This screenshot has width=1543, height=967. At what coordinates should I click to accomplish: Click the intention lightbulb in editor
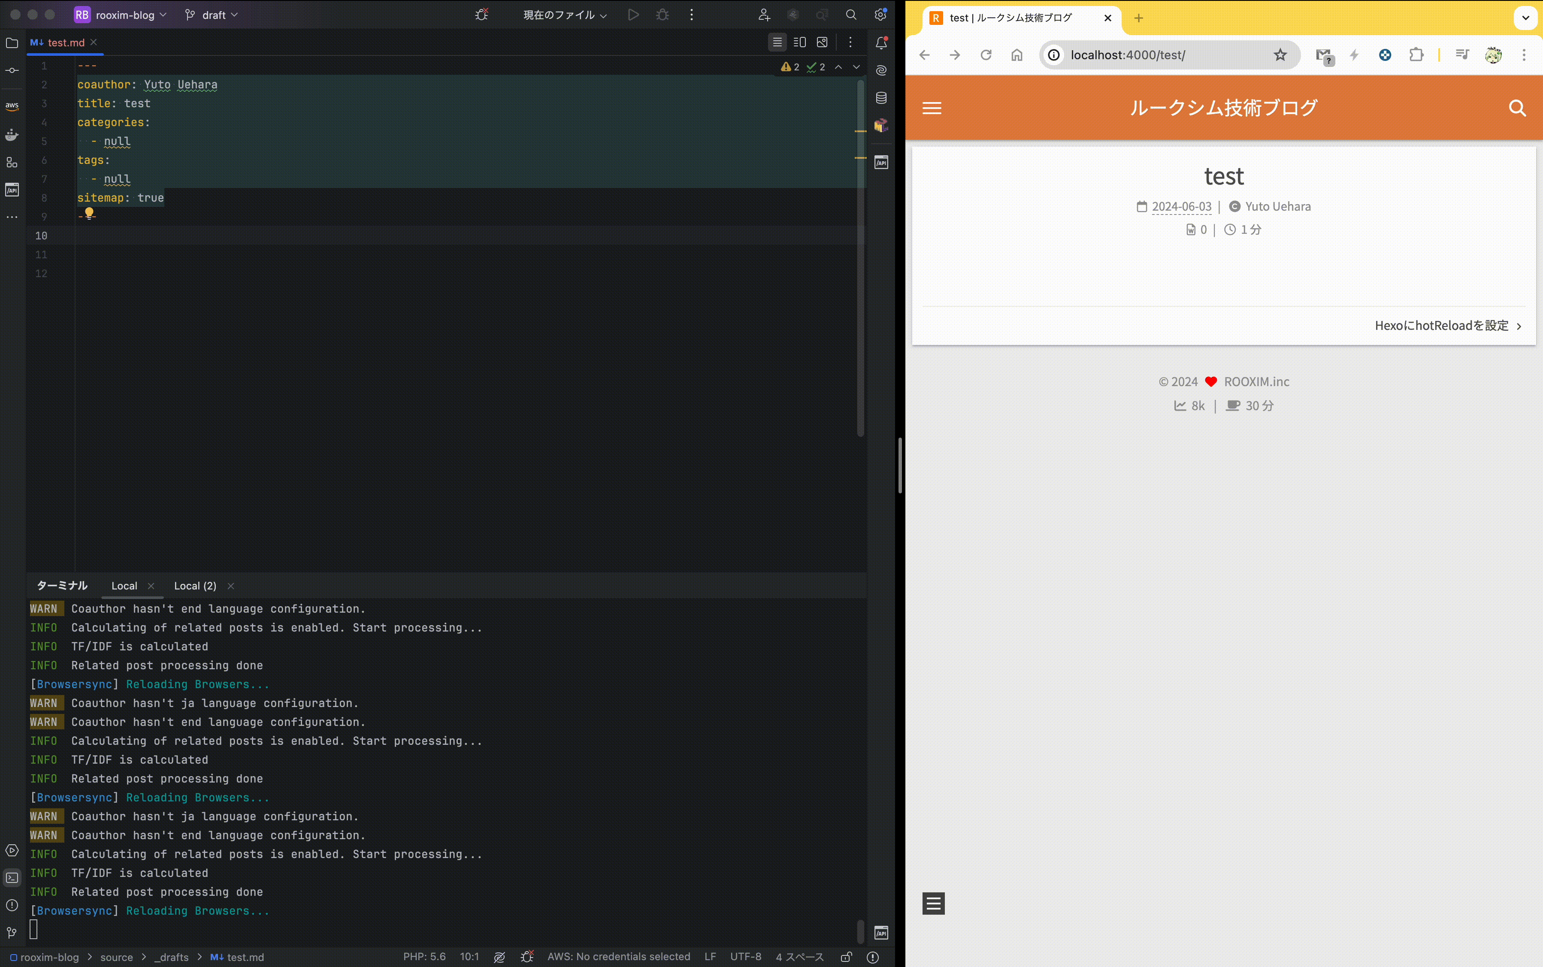click(x=89, y=212)
